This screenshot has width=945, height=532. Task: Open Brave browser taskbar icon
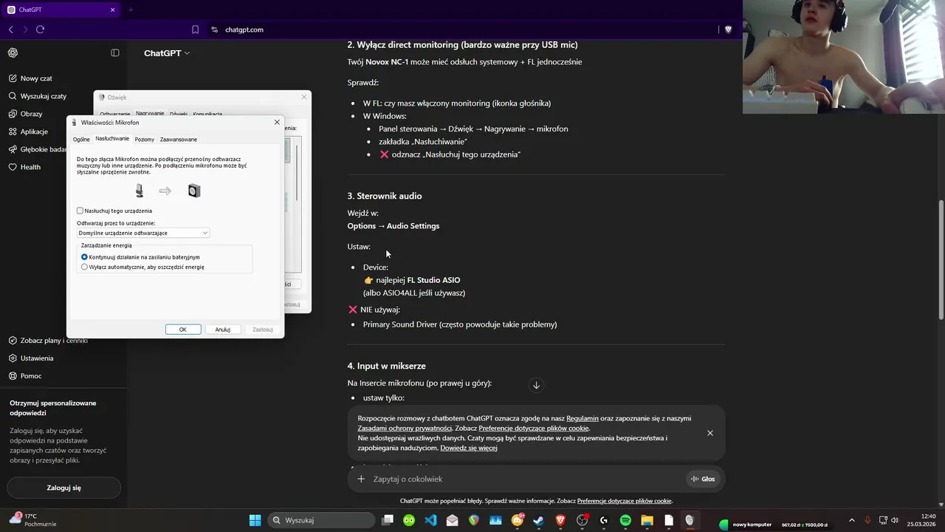pos(560,520)
